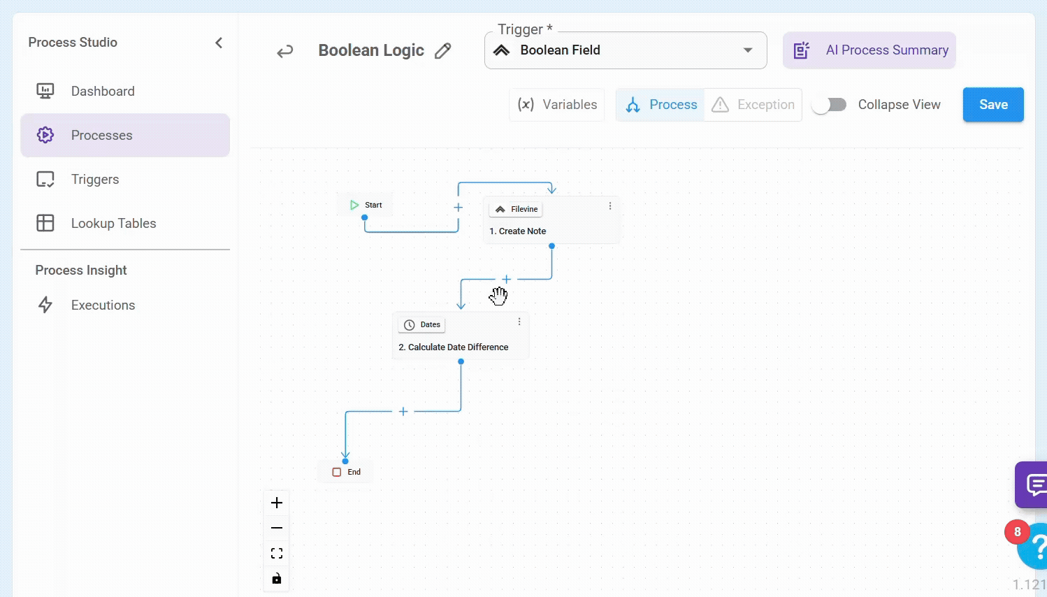
Task: Fit view using the fullscreen icon
Action: (x=277, y=554)
